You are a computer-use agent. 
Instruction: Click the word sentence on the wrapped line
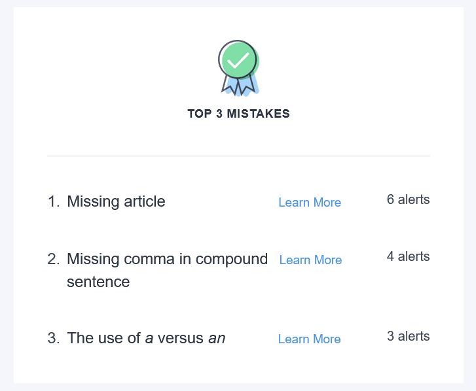(98, 282)
